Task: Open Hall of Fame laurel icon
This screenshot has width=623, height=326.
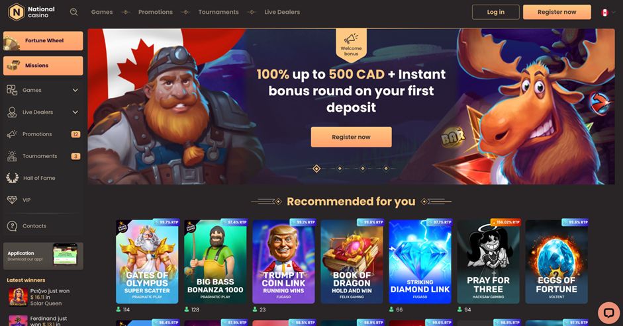Action: [x=13, y=178]
